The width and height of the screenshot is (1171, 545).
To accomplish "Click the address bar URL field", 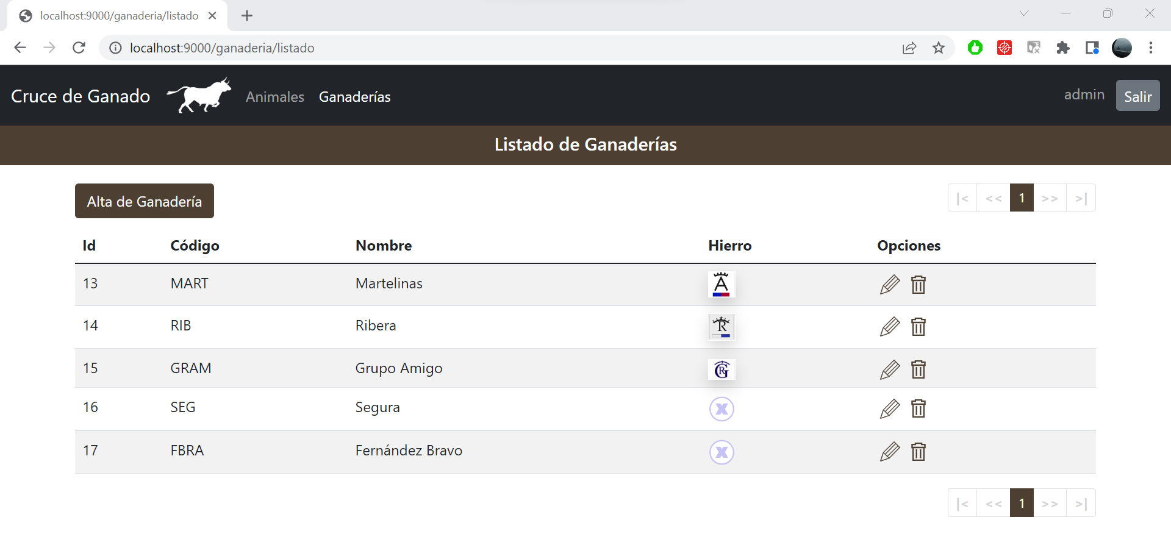I will tap(488, 48).
